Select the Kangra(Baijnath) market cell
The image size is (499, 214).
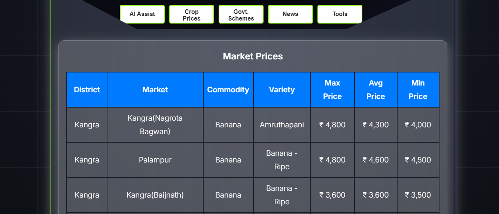[x=155, y=195]
